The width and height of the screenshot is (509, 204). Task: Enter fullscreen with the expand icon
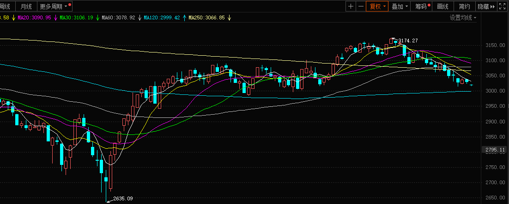tap(503, 6)
